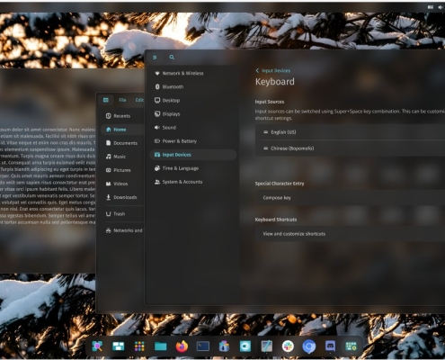Open Documents folder in Files sidebar
This screenshot has width=445, height=360.
pos(122,143)
